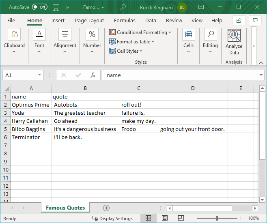Image resolution: width=267 pixels, height=223 pixels.
Task: Click the Share icon button
Action: point(239,20)
